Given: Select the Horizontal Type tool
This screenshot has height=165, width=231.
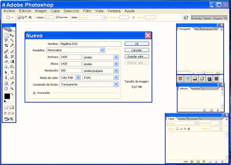Looking at the screenshot, I should 12,72.
